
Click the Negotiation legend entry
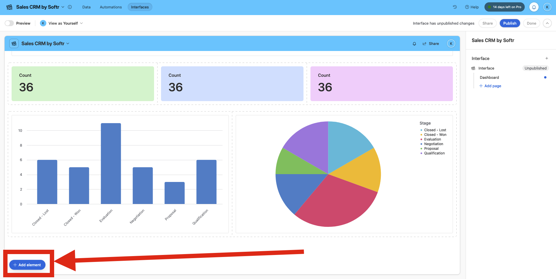tap(432, 144)
